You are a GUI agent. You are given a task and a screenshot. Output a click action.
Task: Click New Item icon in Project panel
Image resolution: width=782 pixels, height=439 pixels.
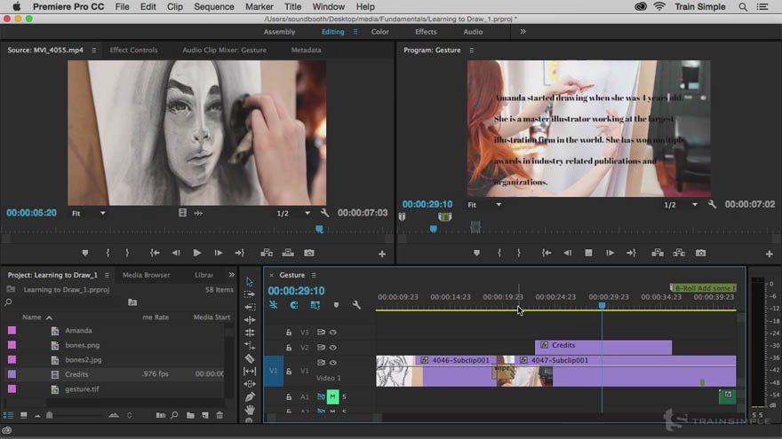pos(205,415)
